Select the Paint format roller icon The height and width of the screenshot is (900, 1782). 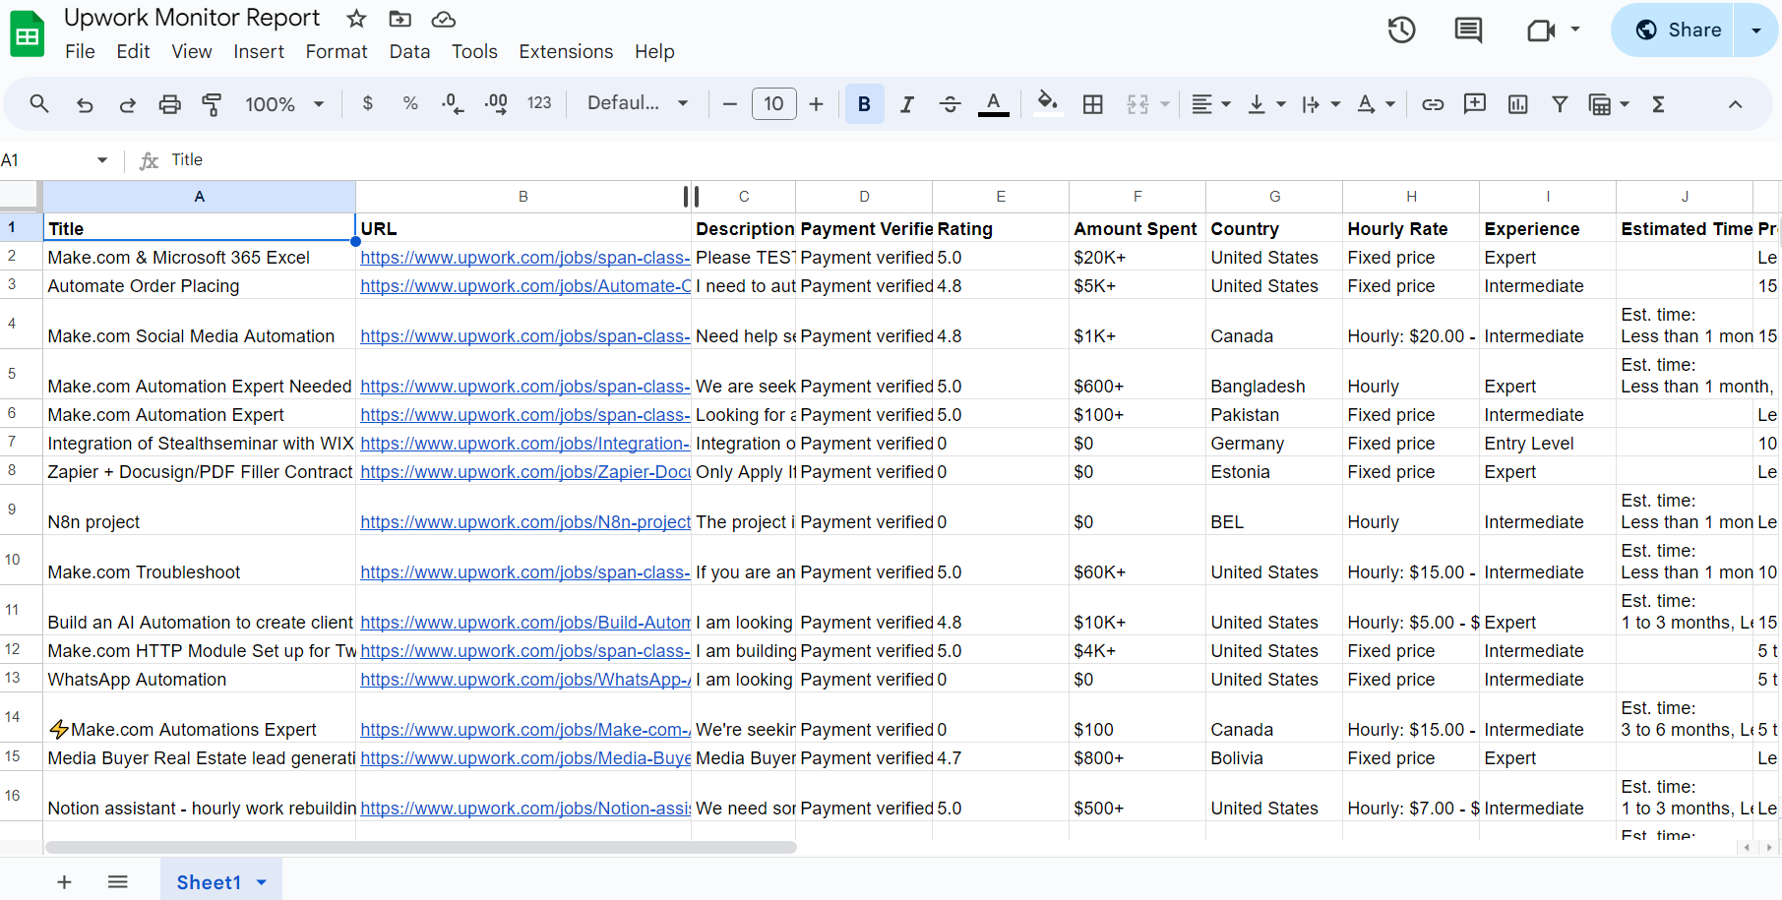pos(211,104)
